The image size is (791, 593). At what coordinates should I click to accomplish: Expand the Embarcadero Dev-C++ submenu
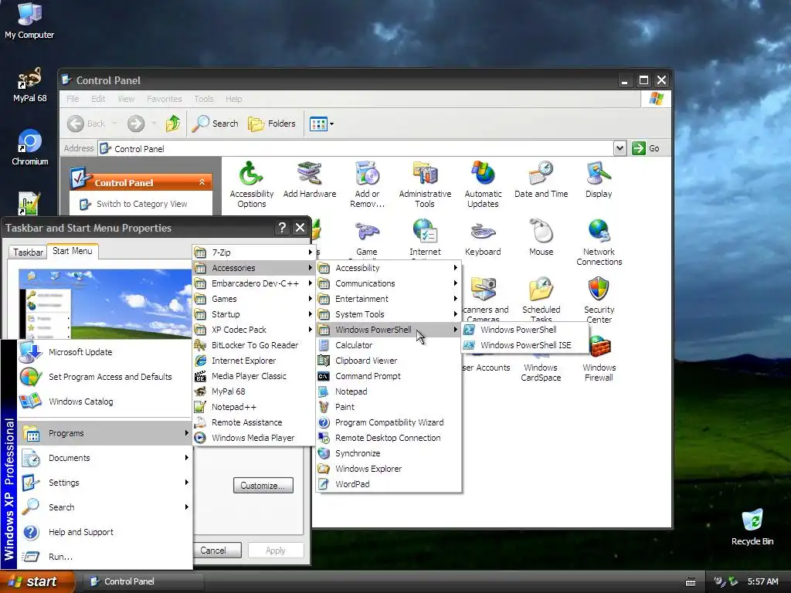tap(253, 283)
